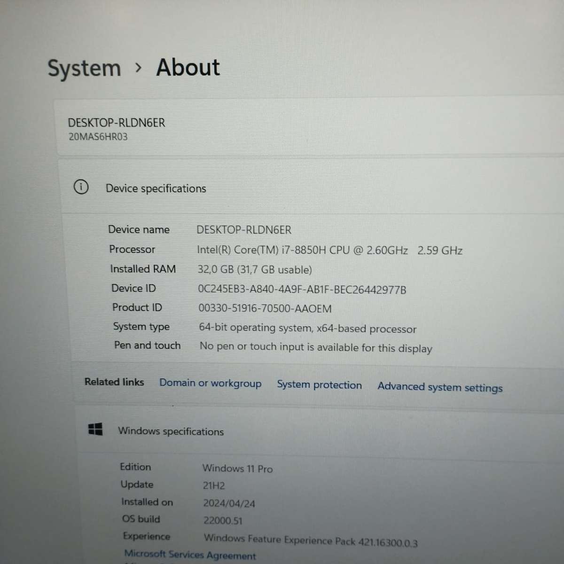564x564 pixels.
Task: Click the System breadcrumb to go back
Action: tap(84, 68)
